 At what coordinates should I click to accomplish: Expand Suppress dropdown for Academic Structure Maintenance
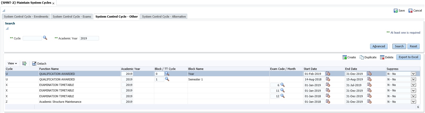tap(413, 102)
